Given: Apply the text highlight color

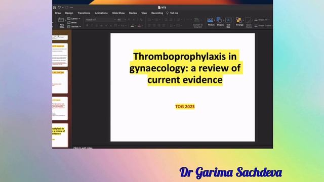Looking at the screenshot, I should point(132,26).
